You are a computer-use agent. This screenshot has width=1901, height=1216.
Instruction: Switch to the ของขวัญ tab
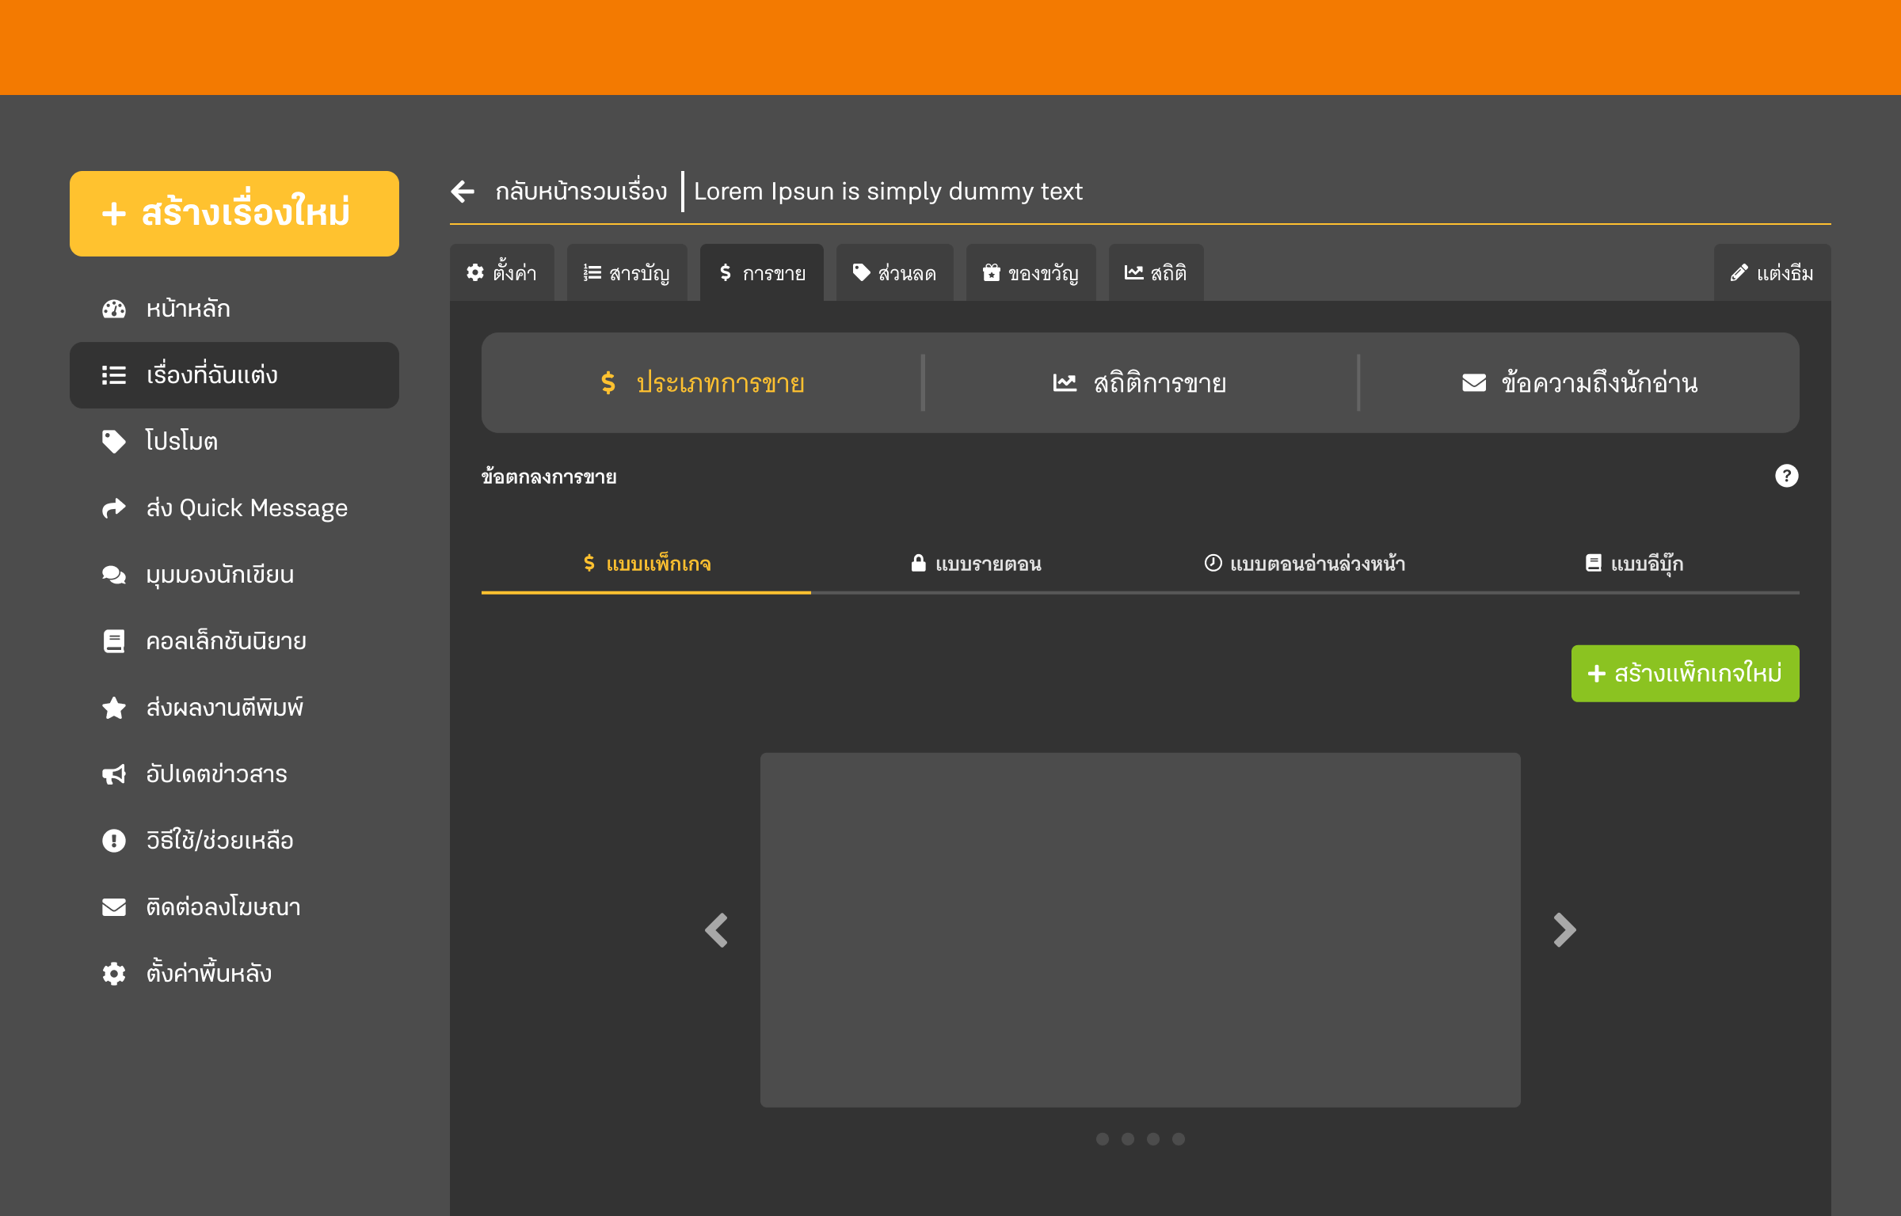(1031, 272)
